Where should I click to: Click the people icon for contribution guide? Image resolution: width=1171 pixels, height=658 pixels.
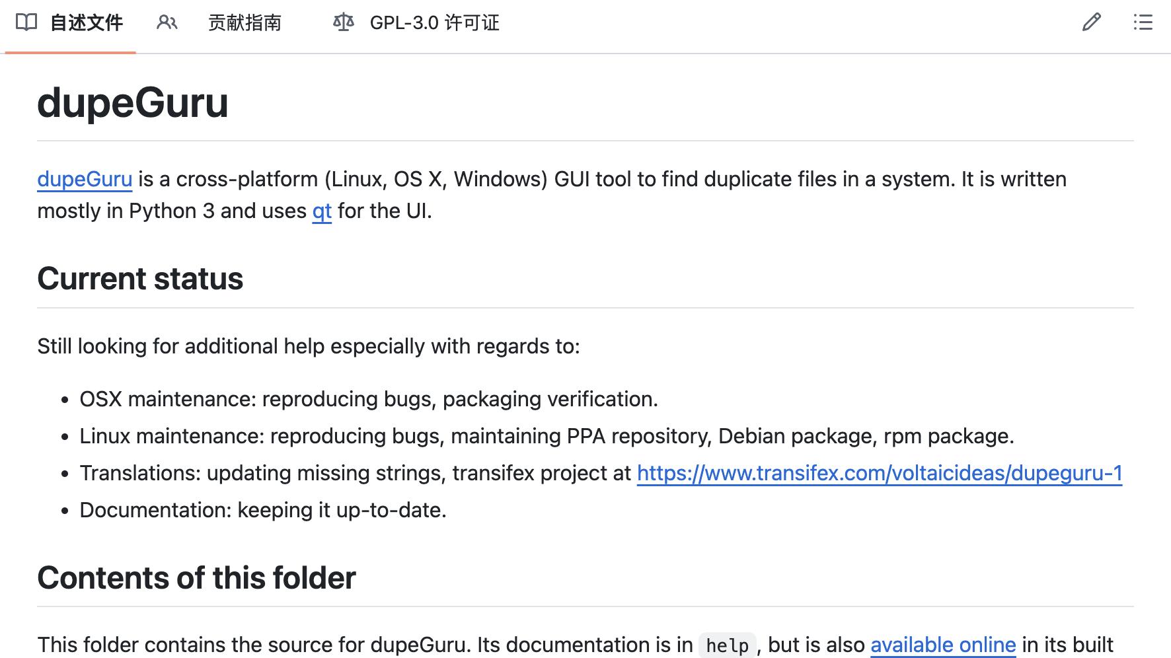point(167,22)
